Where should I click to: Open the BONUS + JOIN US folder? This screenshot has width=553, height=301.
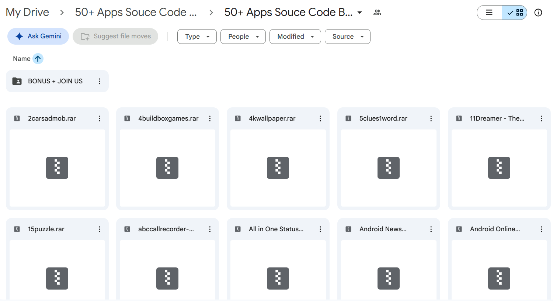[57, 81]
